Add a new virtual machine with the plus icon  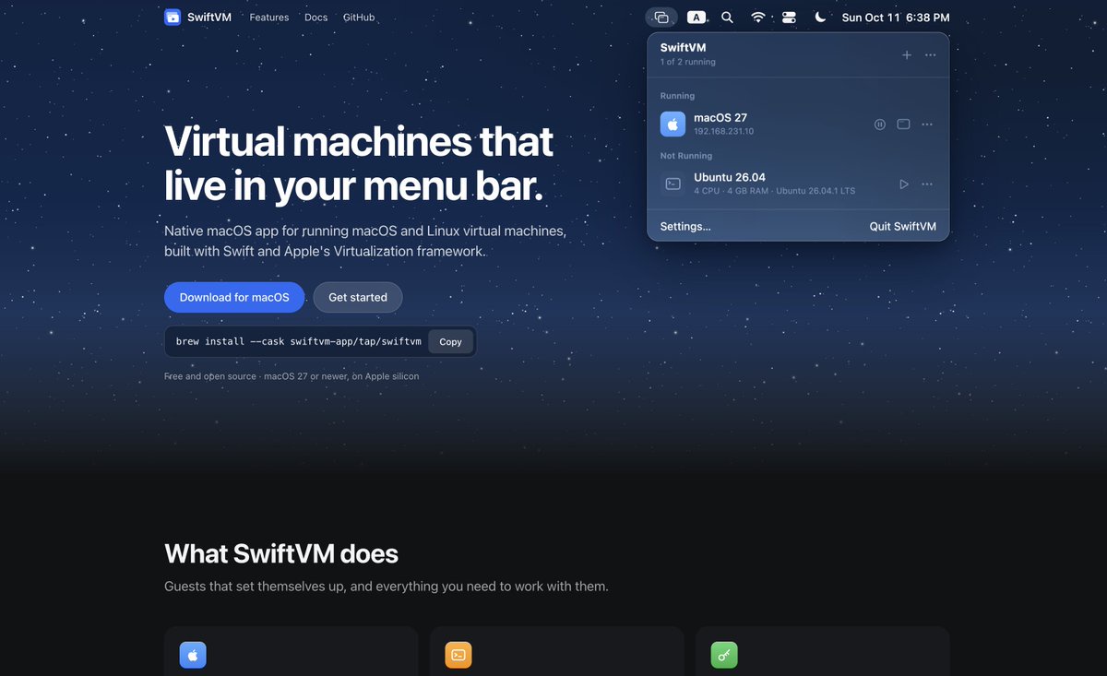tap(907, 55)
